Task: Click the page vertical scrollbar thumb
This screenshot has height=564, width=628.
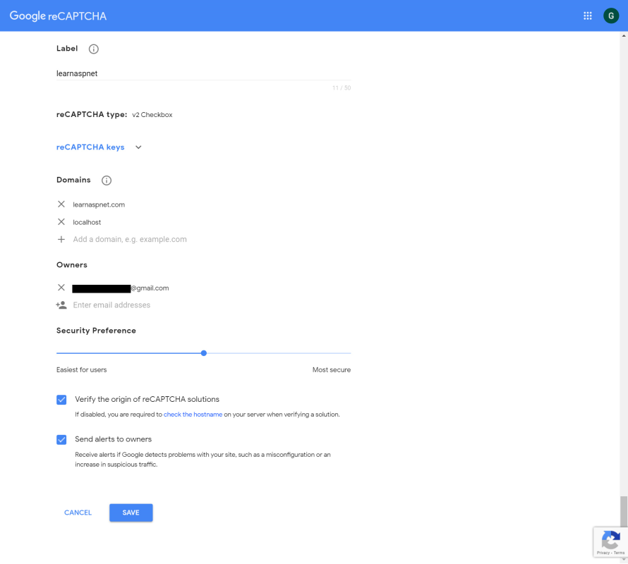Action: [623, 511]
